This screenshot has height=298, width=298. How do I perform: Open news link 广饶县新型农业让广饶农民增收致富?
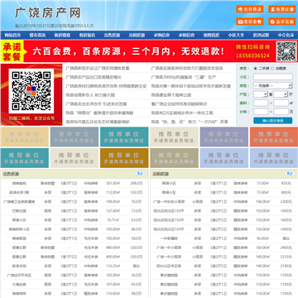pos(98,68)
